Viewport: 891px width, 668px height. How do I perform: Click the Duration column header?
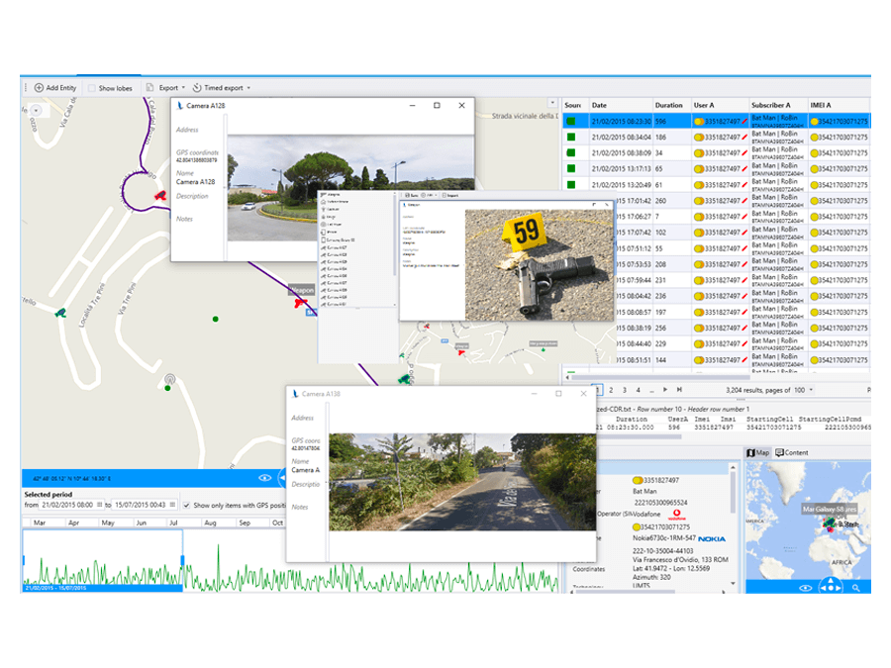click(x=671, y=105)
